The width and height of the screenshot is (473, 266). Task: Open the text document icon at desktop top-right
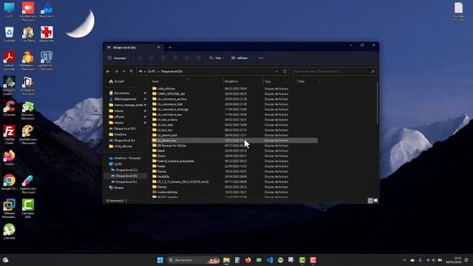coord(458,12)
